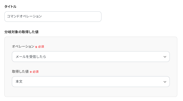Click the red asterisk beside オペレーション
The width and height of the screenshot is (183, 101).
tap(36, 47)
